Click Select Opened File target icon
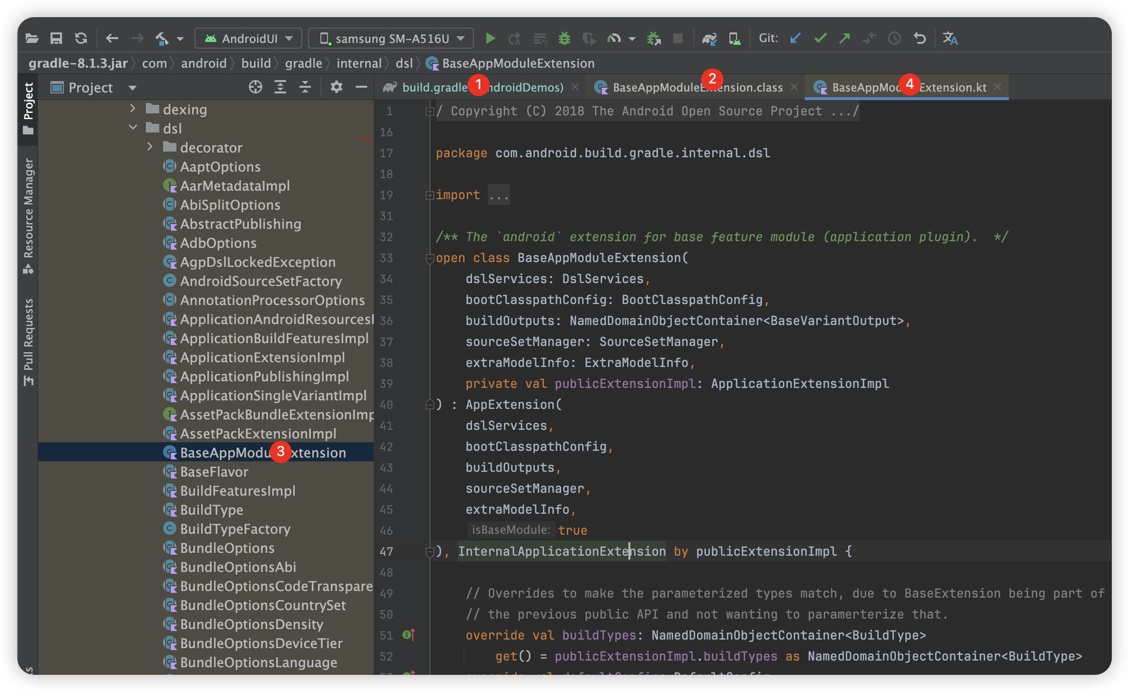 click(256, 87)
